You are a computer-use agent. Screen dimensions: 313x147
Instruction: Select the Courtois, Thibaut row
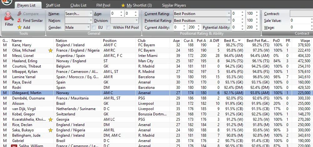coord(156,66)
